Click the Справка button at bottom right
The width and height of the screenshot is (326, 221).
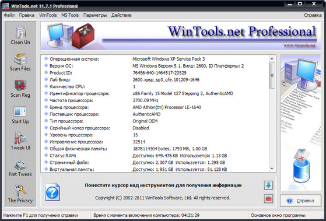[301, 201]
